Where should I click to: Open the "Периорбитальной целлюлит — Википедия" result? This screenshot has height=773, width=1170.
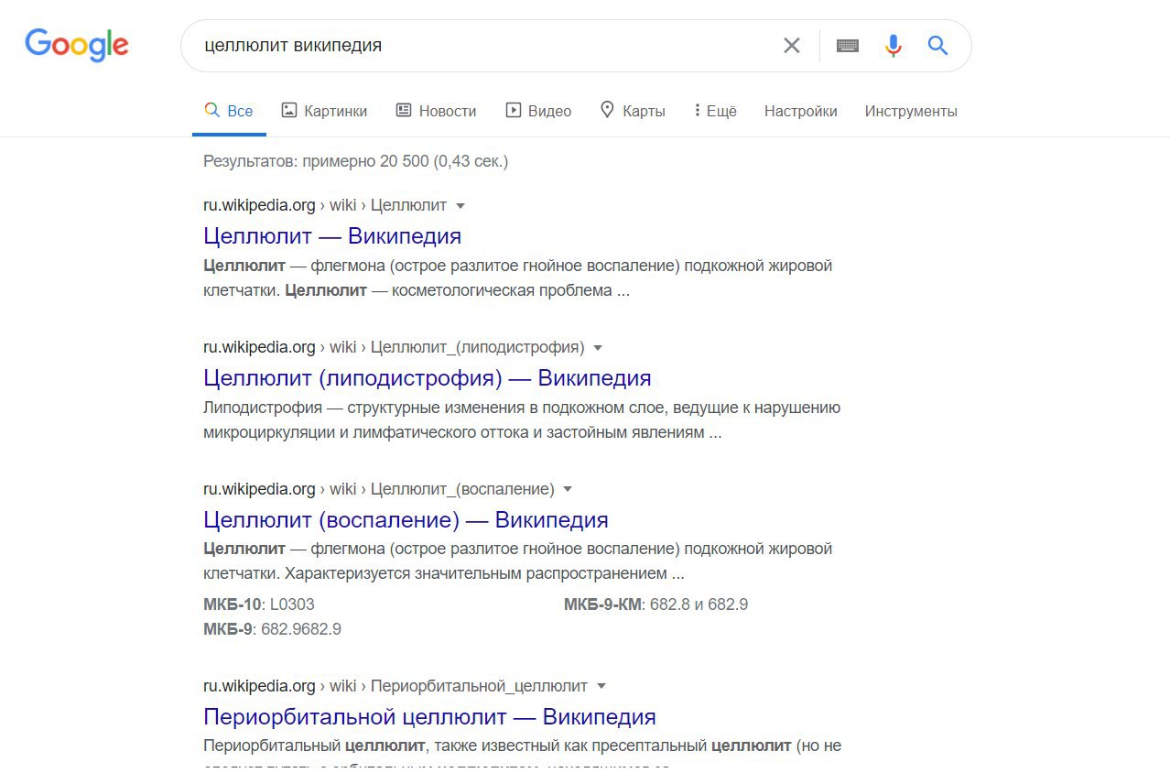[429, 716]
